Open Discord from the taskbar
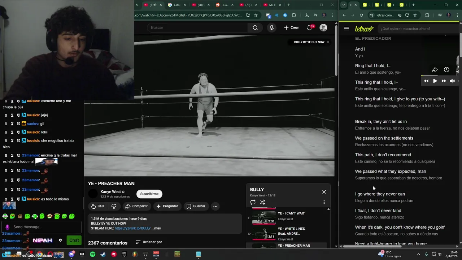462x260 pixels. 71,254
